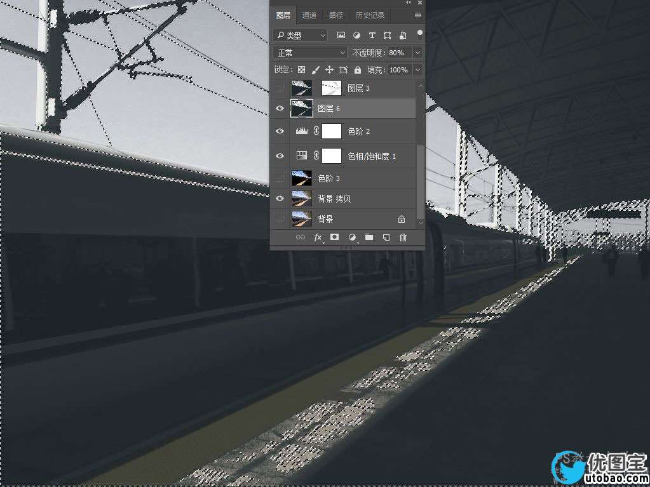Close the layers panel
This screenshot has height=487, width=650.
[419, 3]
